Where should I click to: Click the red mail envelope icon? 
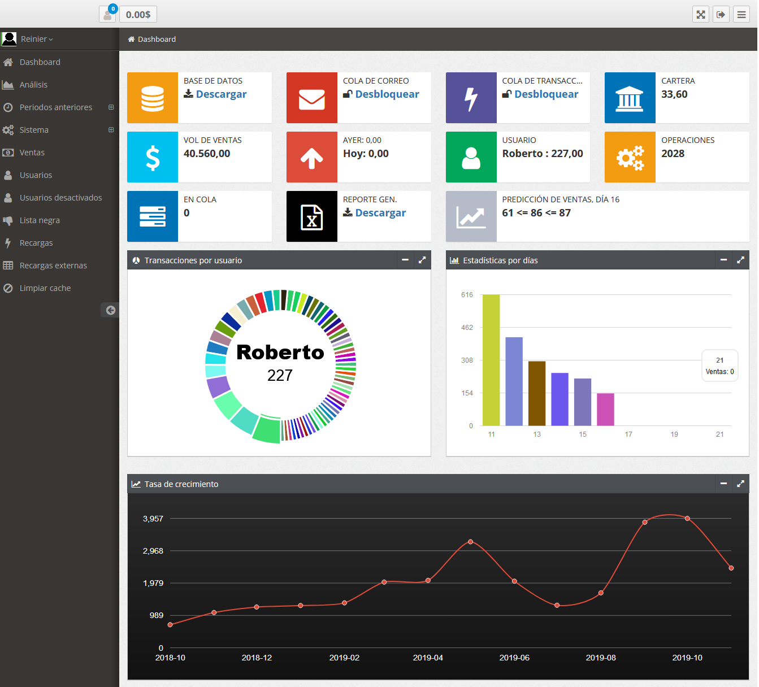tap(312, 98)
